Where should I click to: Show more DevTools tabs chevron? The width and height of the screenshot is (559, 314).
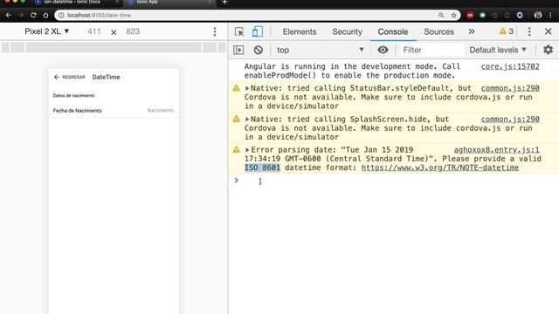pos(472,31)
